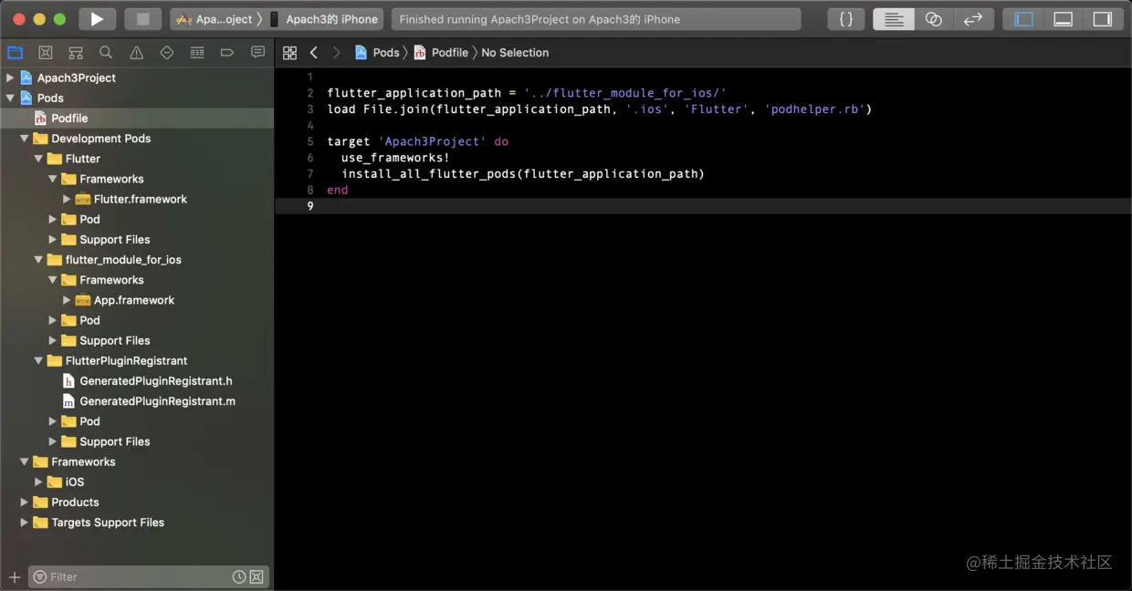The height and width of the screenshot is (591, 1132).
Task: Run the project with the Play button
Action: point(97,19)
